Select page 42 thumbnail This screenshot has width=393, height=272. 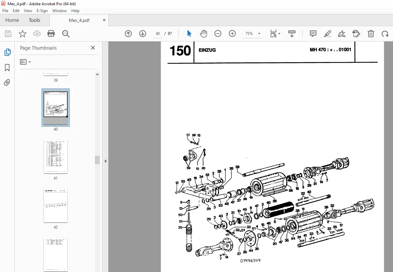point(56,205)
